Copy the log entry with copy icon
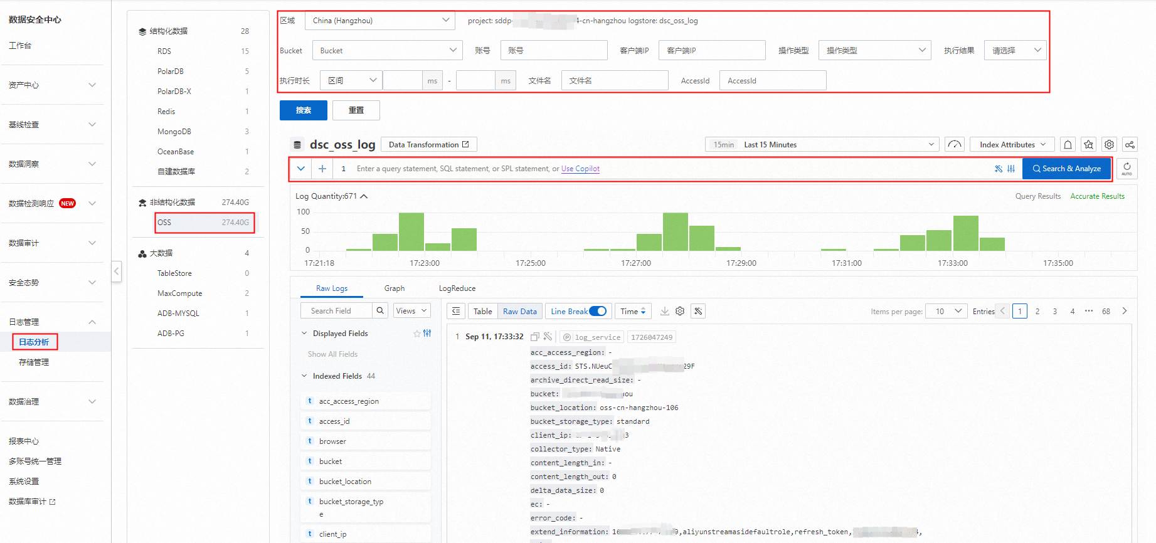 click(x=535, y=337)
